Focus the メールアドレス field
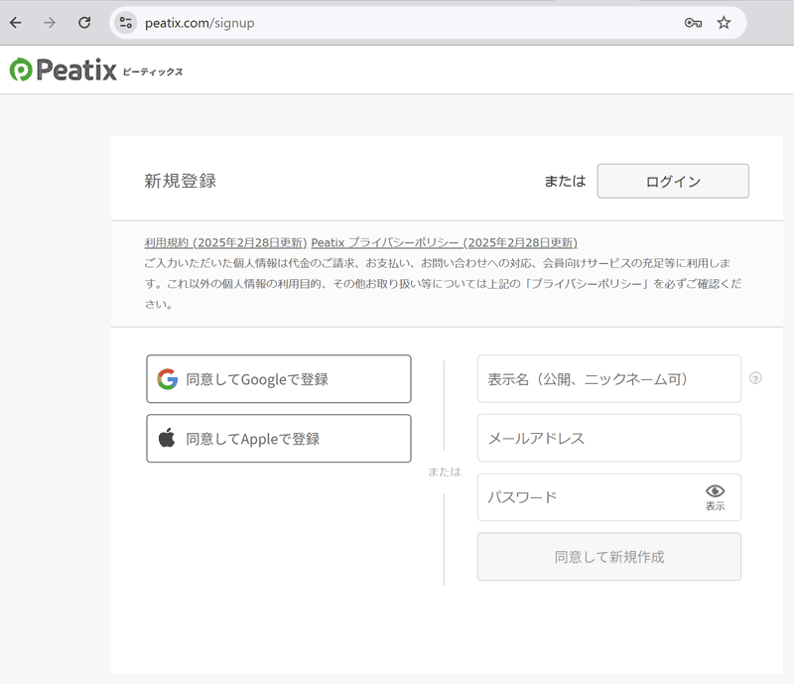The width and height of the screenshot is (794, 684). [x=609, y=438]
